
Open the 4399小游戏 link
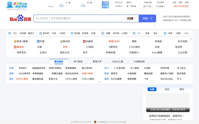click(x=22, y=79)
